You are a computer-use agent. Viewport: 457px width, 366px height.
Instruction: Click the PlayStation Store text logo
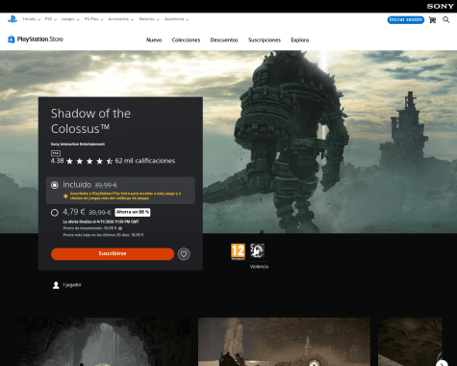pos(40,39)
